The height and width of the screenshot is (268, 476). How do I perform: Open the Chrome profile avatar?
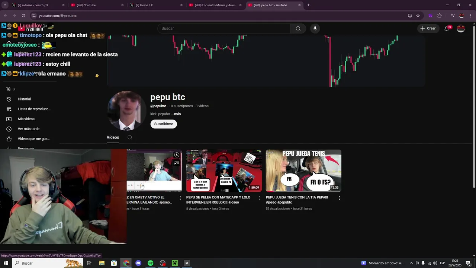tap(461, 16)
